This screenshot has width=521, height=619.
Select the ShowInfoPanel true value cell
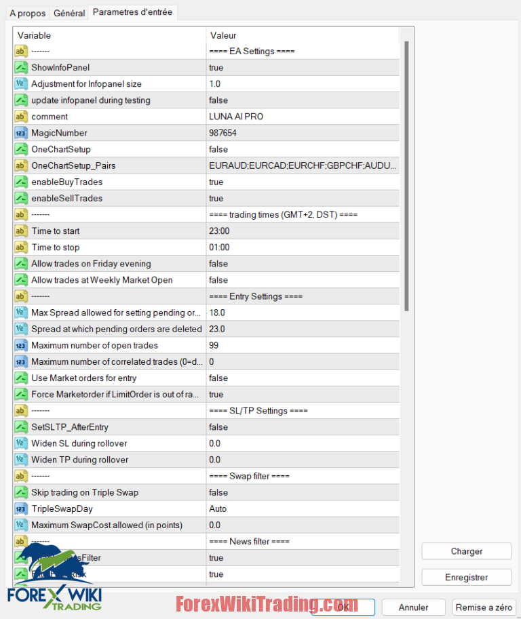tap(303, 68)
